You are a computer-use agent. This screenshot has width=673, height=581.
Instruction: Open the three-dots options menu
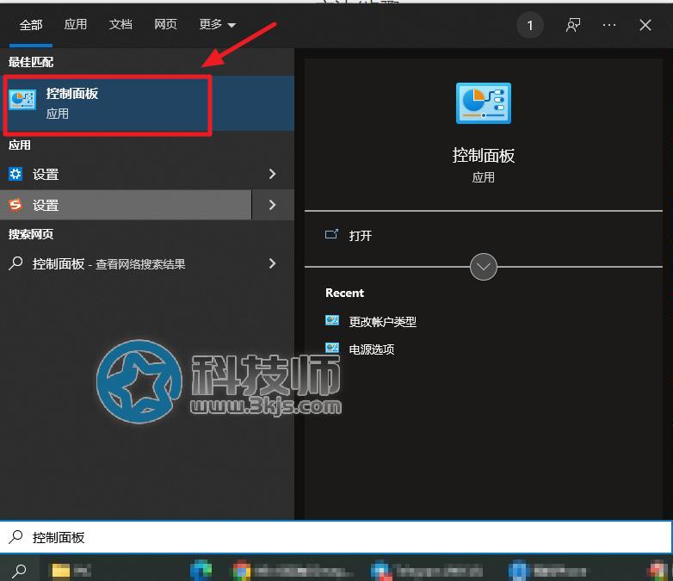[x=609, y=25]
